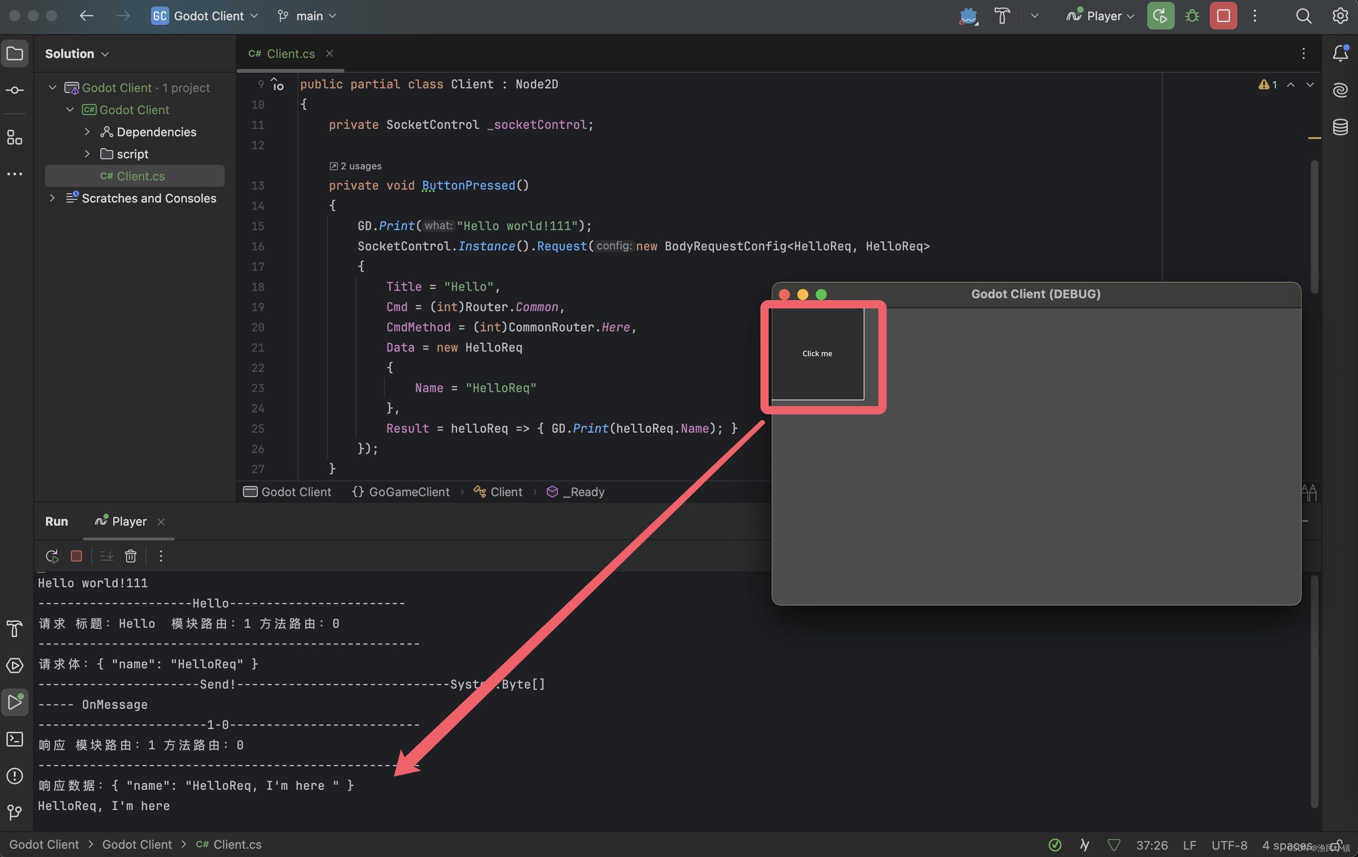Screen dimensions: 1358x857
Task: Click the settings gear icon top right
Action: [1340, 16]
